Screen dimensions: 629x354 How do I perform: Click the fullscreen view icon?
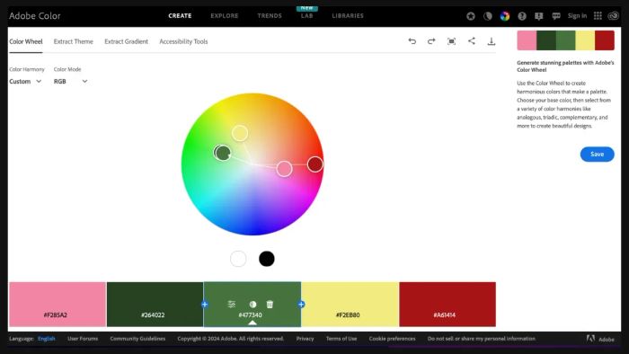pos(451,41)
